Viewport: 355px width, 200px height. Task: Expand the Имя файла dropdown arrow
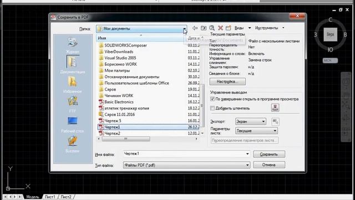pos(247,154)
